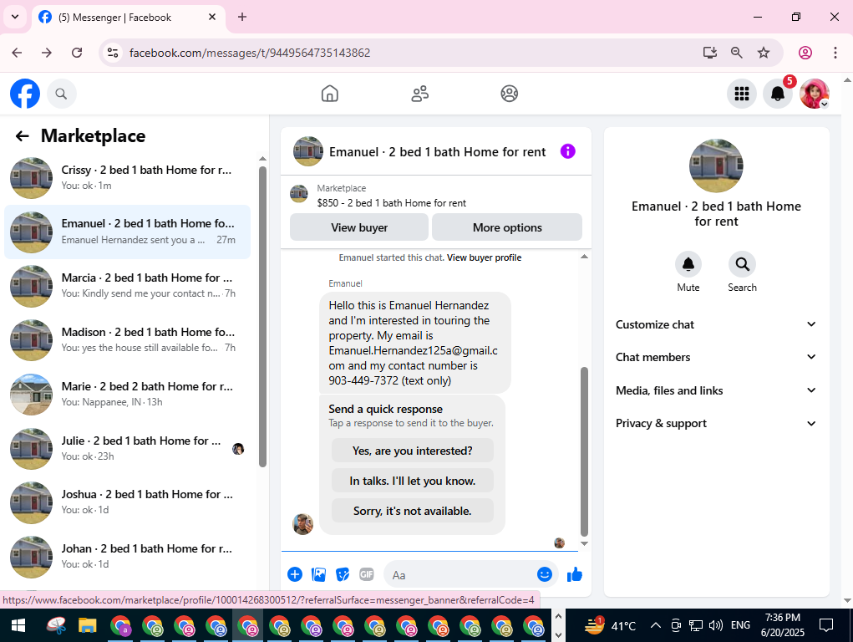Expand Privacy & support section
Image resolution: width=853 pixels, height=642 pixels.
716,423
